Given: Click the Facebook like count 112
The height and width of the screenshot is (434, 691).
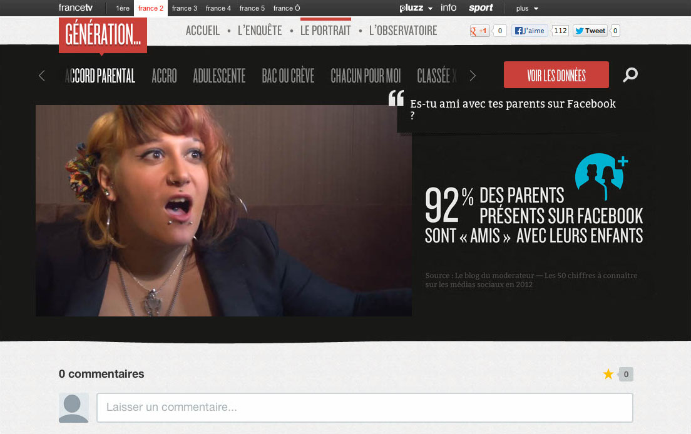Looking at the screenshot, I should 560,31.
